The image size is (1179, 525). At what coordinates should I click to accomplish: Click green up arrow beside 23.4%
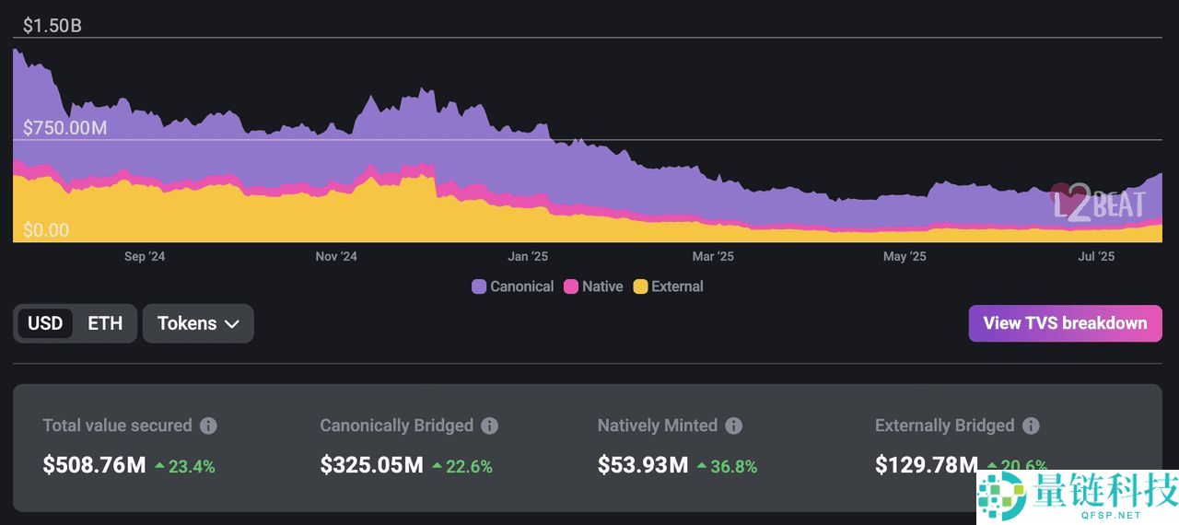coord(159,466)
